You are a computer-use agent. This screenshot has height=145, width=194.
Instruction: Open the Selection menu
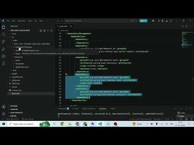pos(21,21)
